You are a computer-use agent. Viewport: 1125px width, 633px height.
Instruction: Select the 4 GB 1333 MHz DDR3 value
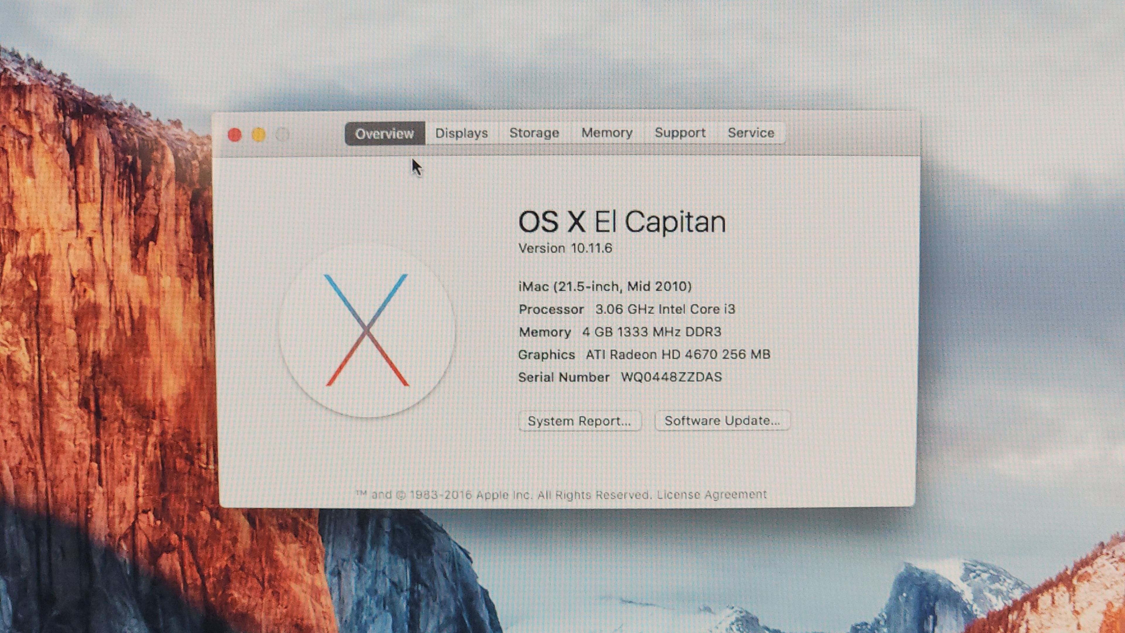(652, 332)
